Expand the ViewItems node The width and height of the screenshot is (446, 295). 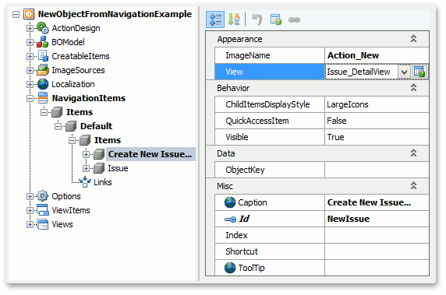[x=30, y=210]
